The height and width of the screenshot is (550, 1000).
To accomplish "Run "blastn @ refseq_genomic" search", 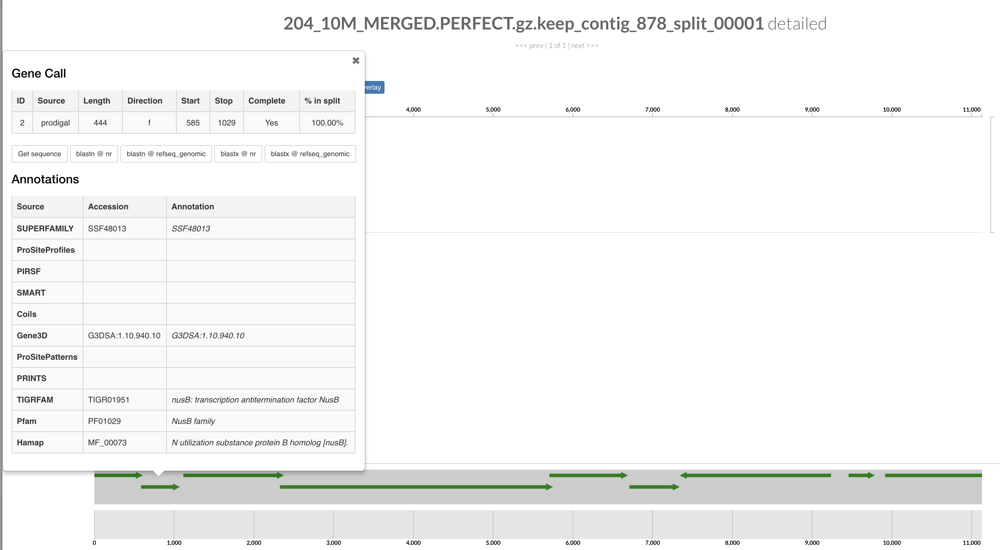I will click(x=166, y=154).
